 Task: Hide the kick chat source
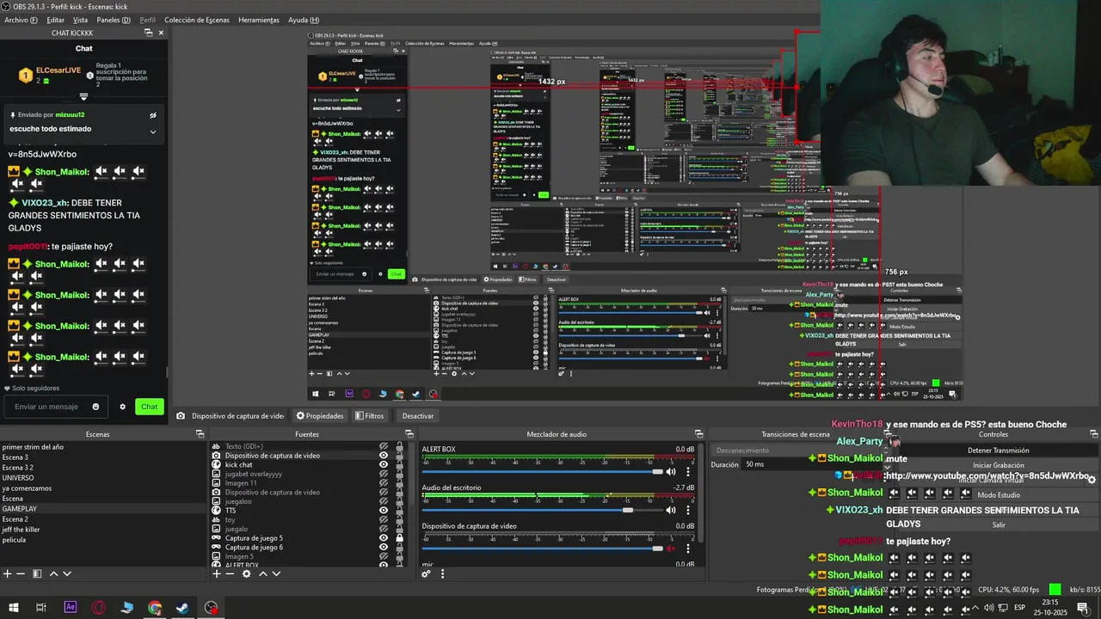pyautogui.click(x=384, y=464)
